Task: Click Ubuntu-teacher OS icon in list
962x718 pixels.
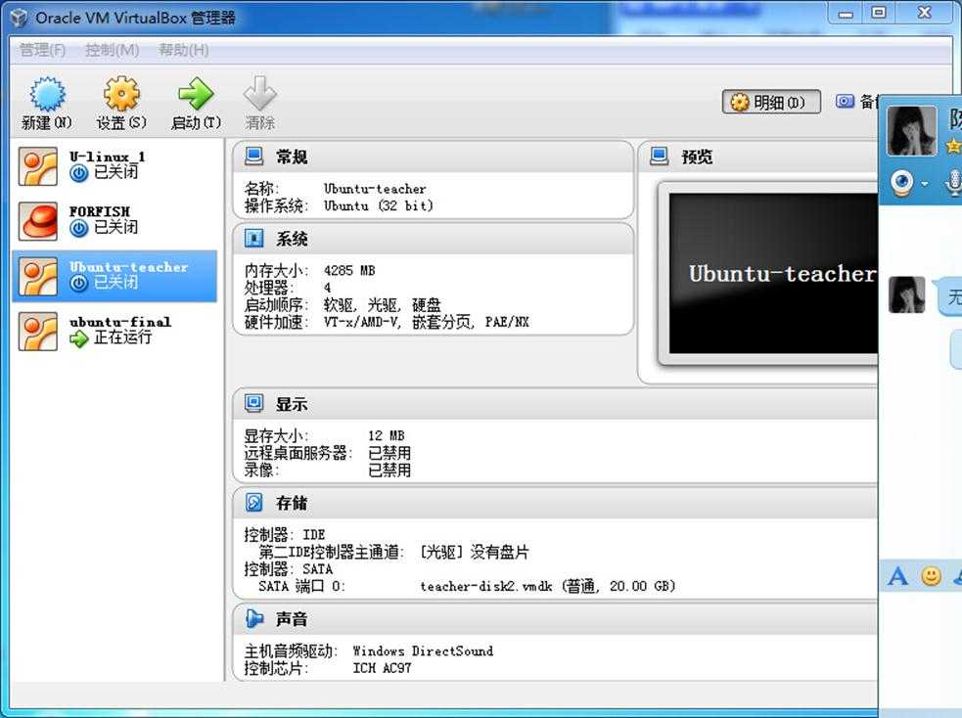Action: (x=38, y=277)
